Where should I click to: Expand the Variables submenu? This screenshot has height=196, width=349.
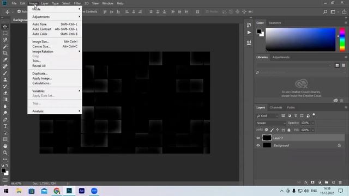[55, 91]
